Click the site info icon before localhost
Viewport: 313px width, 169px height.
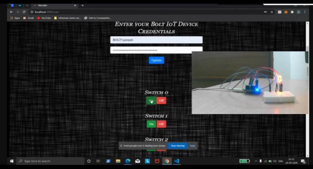pos(32,12)
